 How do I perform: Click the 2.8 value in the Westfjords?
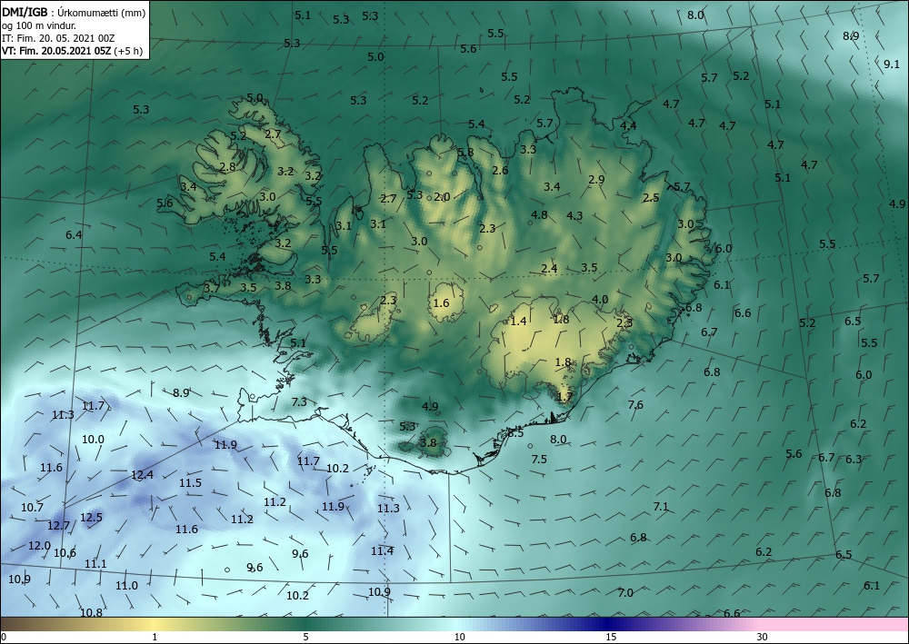228,166
